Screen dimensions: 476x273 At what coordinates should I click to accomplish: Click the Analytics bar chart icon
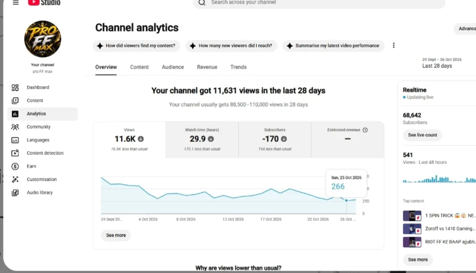coord(15,114)
